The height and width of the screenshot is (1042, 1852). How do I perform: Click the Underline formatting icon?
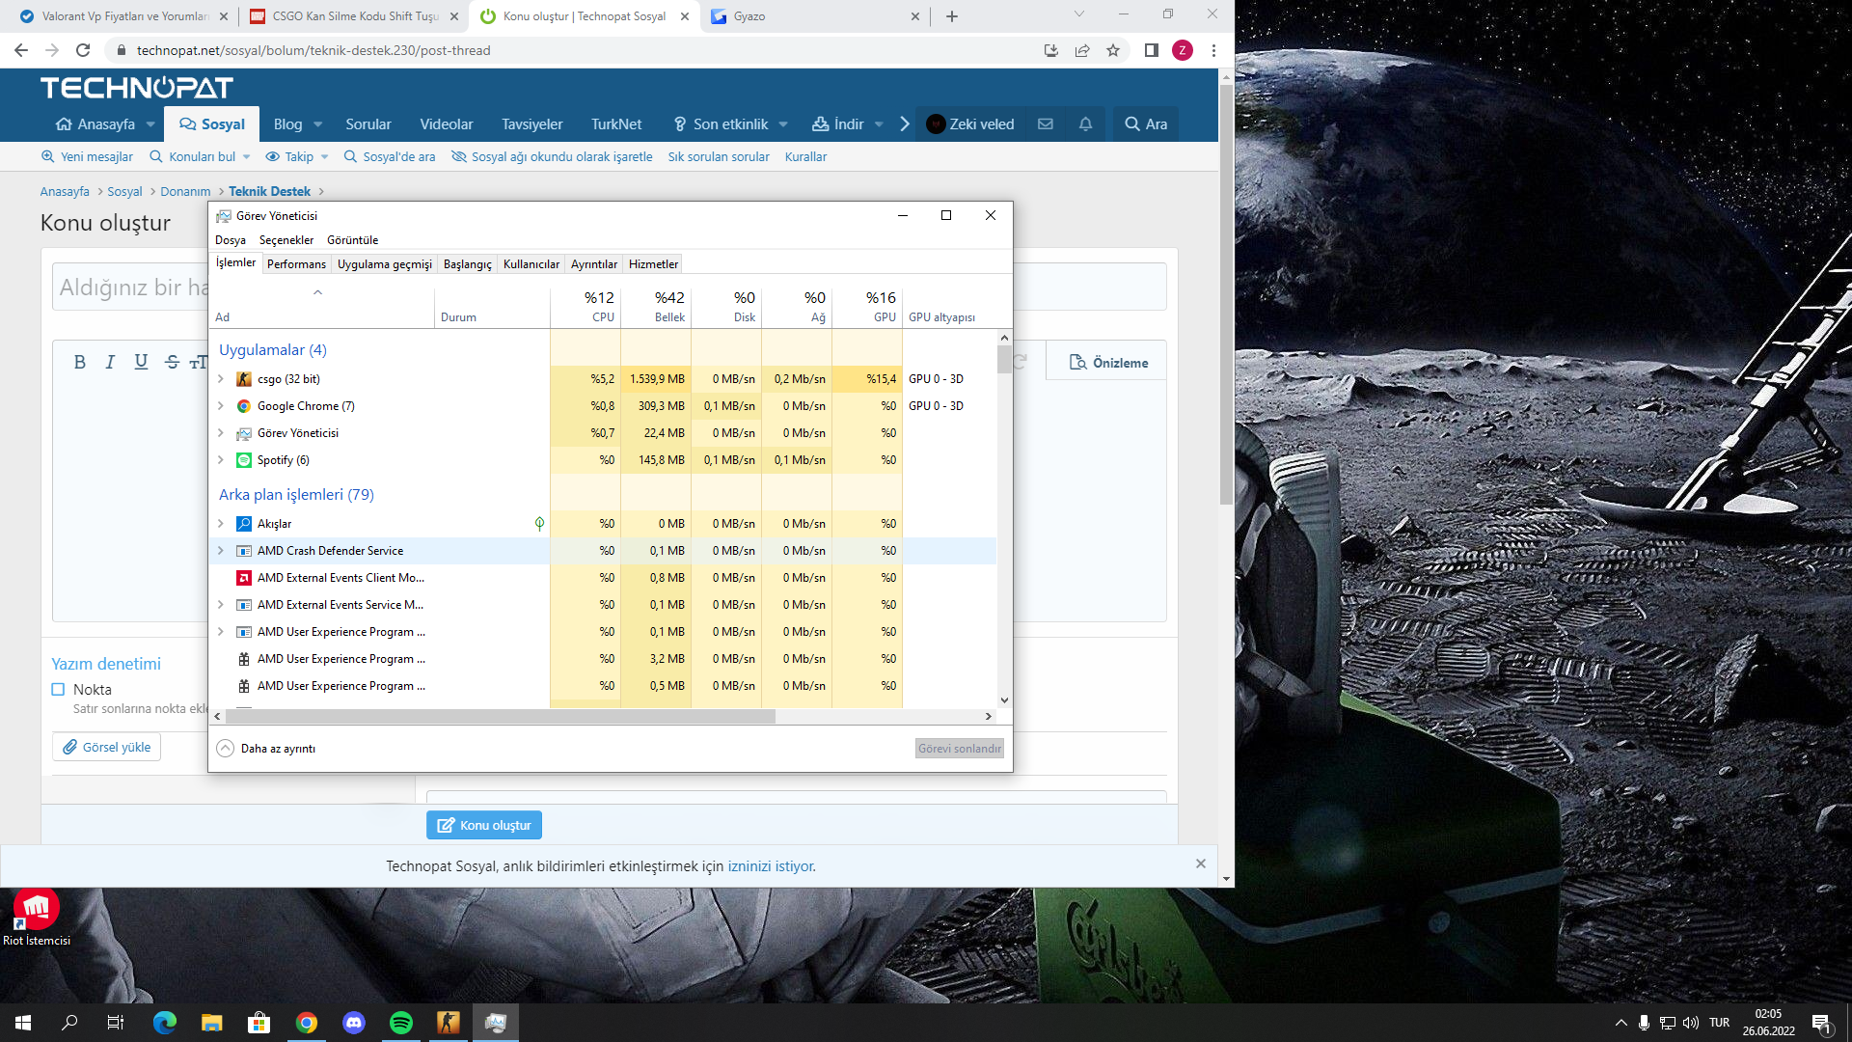(x=141, y=362)
